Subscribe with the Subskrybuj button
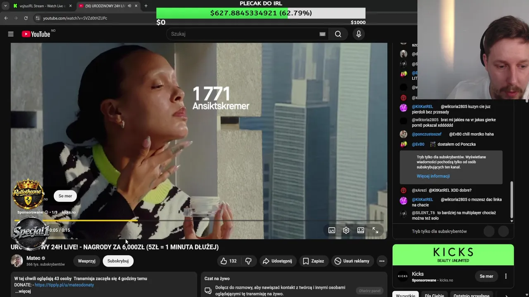 (x=118, y=261)
